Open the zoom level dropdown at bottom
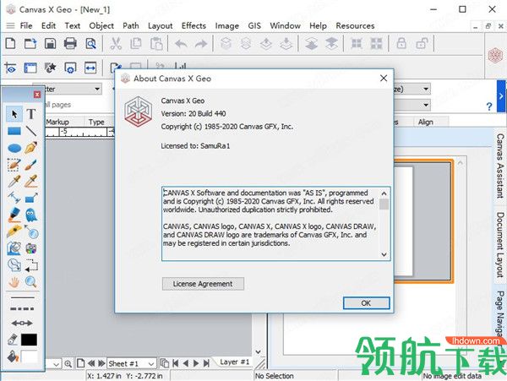The image size is (507, 381). [56, 364]
